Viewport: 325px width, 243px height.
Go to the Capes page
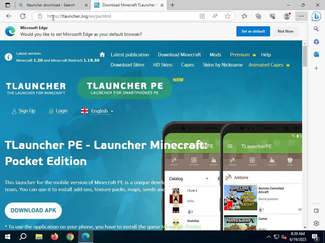[188, 65]
